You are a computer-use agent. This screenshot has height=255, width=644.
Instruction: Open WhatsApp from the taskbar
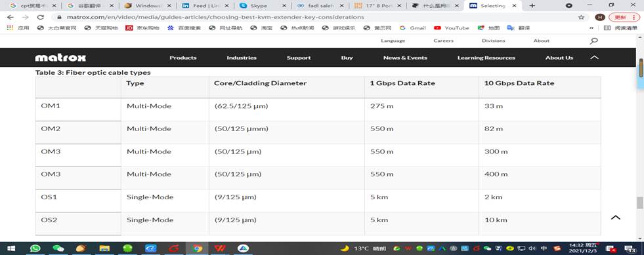click(x=35, y=248)
